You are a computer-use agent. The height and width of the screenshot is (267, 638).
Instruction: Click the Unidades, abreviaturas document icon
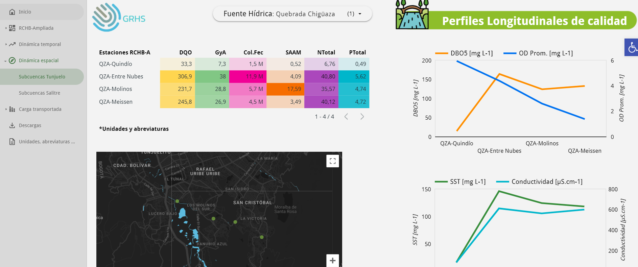tap(12, 142)
